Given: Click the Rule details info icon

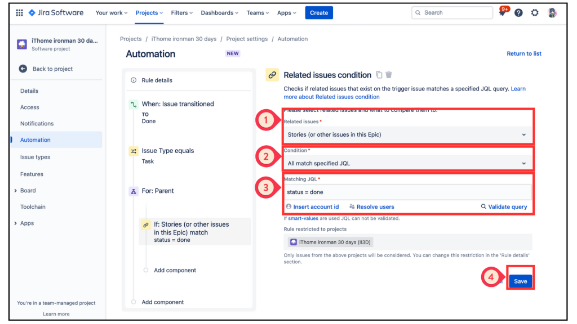Looking at the screenshot, I should click(x=134, y=80).
